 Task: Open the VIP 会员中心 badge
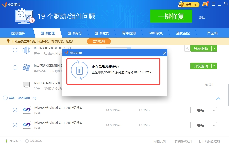[188, 4]
